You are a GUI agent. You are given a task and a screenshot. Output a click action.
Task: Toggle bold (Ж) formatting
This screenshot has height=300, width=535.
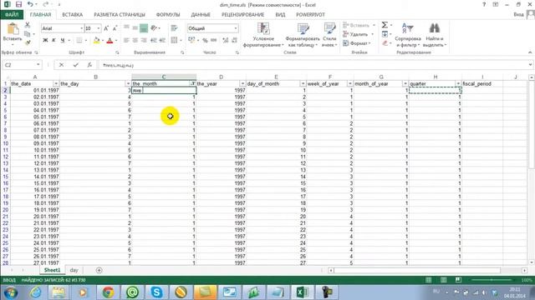pos(45,40)
